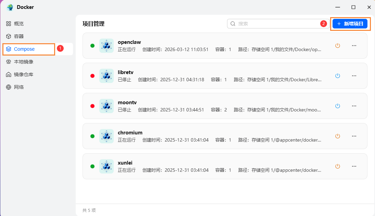Click the 本地镜像 disk icon
Image resolution: width=375 pixels, height=216 pixels.
[9, 62]
